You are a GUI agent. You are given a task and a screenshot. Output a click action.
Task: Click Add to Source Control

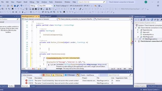click(x=150, y=90)
